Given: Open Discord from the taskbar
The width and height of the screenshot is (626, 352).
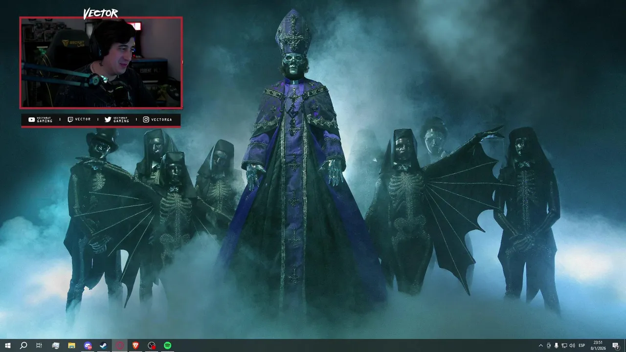Looking at the screenshot, I should pos(88,346).
